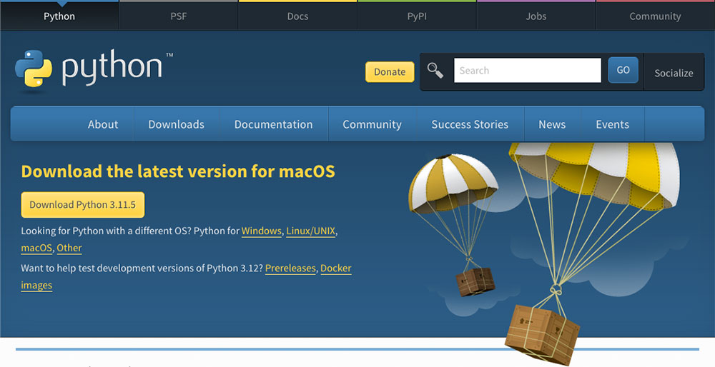The height and width of the screenshot is (367, 715).
Task: Open the News navigation menu
Action: pyautogui.click(x=552, y=124)
